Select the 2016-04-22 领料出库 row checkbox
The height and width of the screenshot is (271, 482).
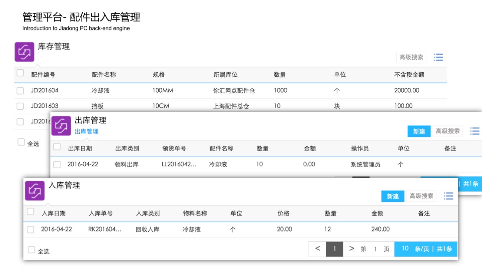(57, 165)
